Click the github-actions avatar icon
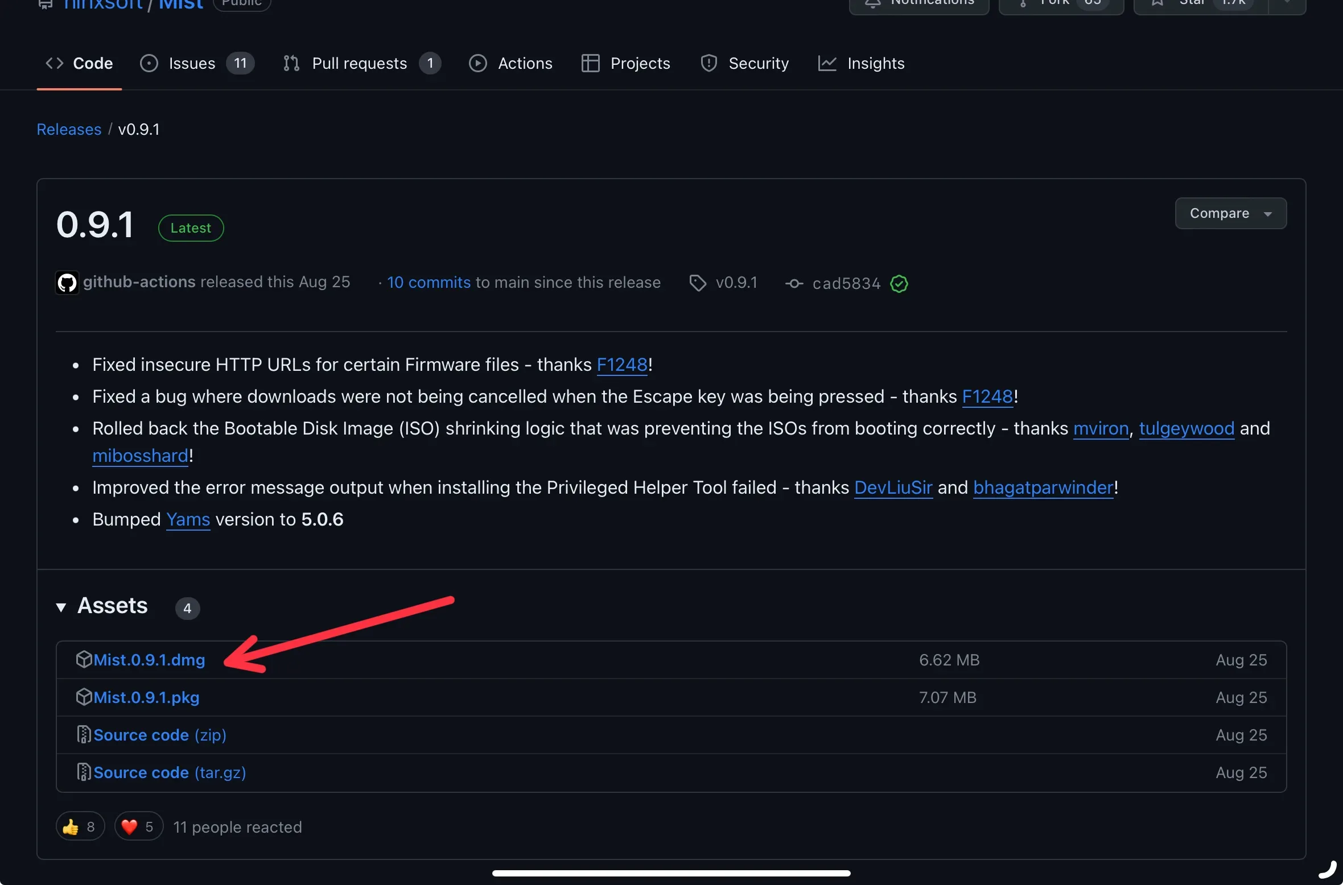The image size is (1343, 885). click(67, 283)
